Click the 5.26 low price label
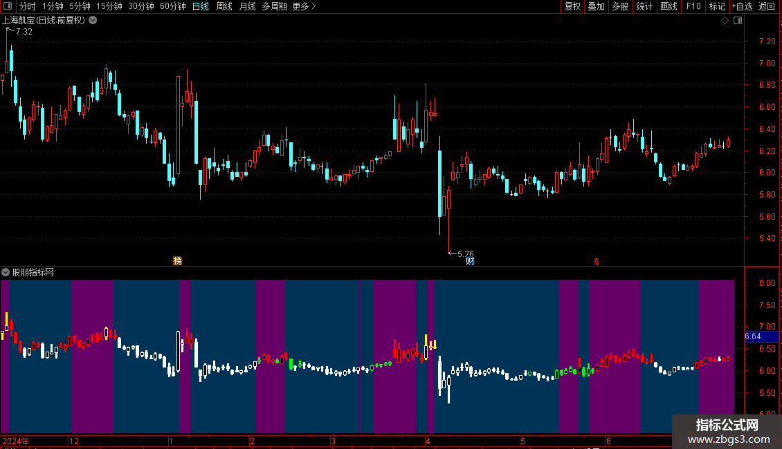The height and width of the screenshot is (449, 782). [465, 254]
